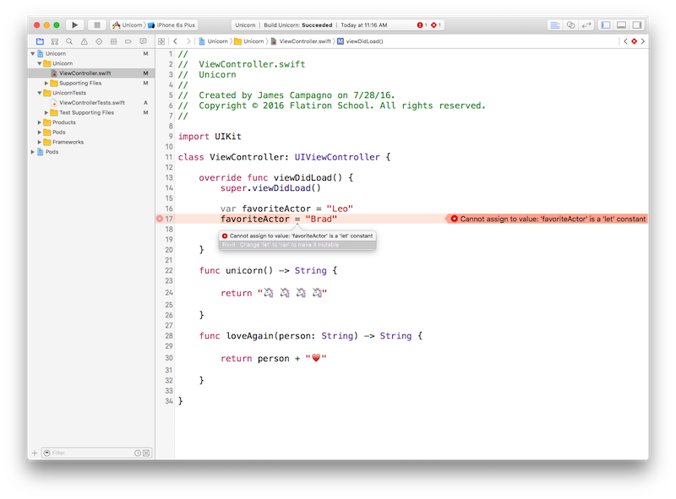Open the Issue navigator warning triangle
676x499 pixels.
point(84,41)
